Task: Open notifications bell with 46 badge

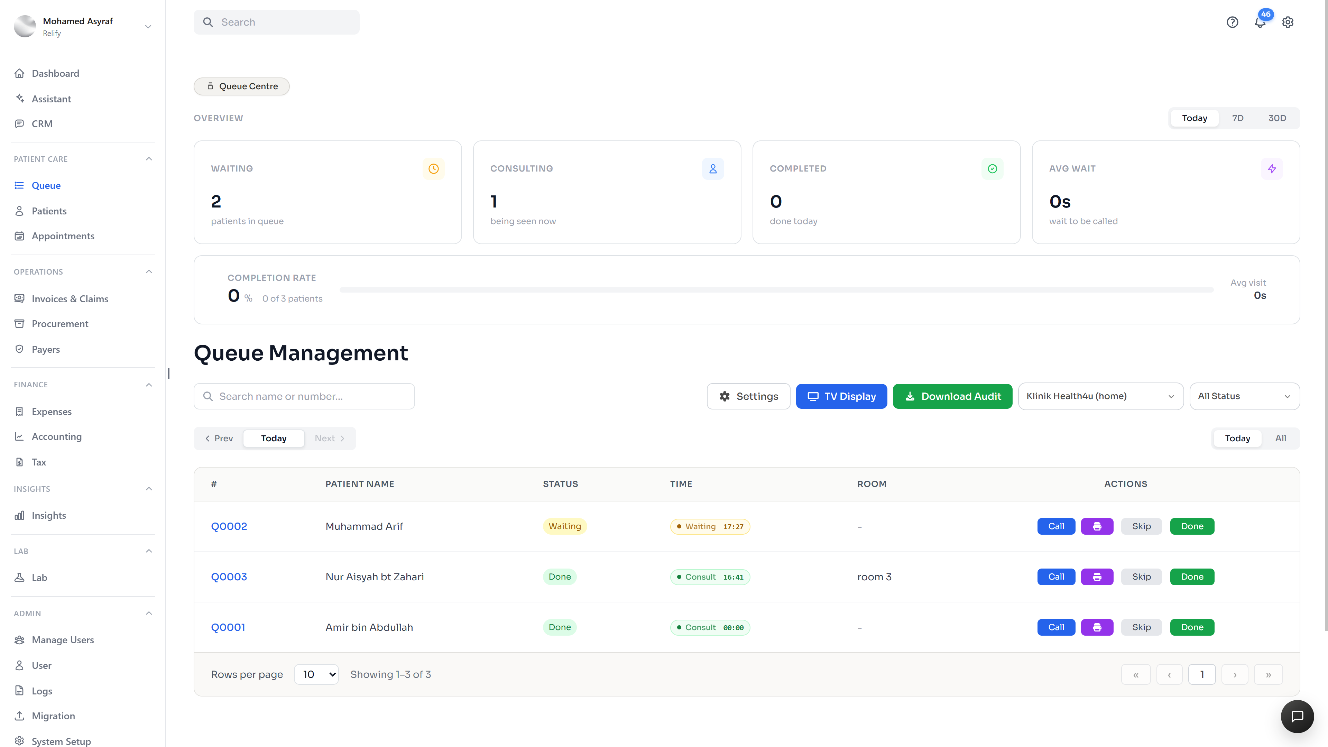Action: pyautogui.click(x=1260, y=22)
